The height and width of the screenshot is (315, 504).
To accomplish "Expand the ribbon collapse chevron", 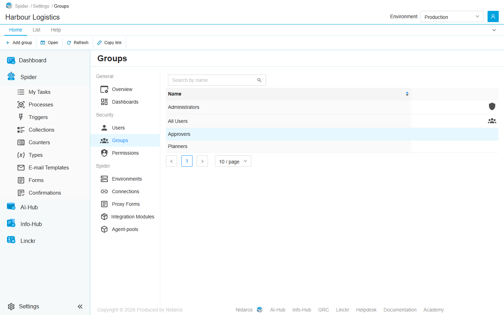I will (x=494, y=30).
